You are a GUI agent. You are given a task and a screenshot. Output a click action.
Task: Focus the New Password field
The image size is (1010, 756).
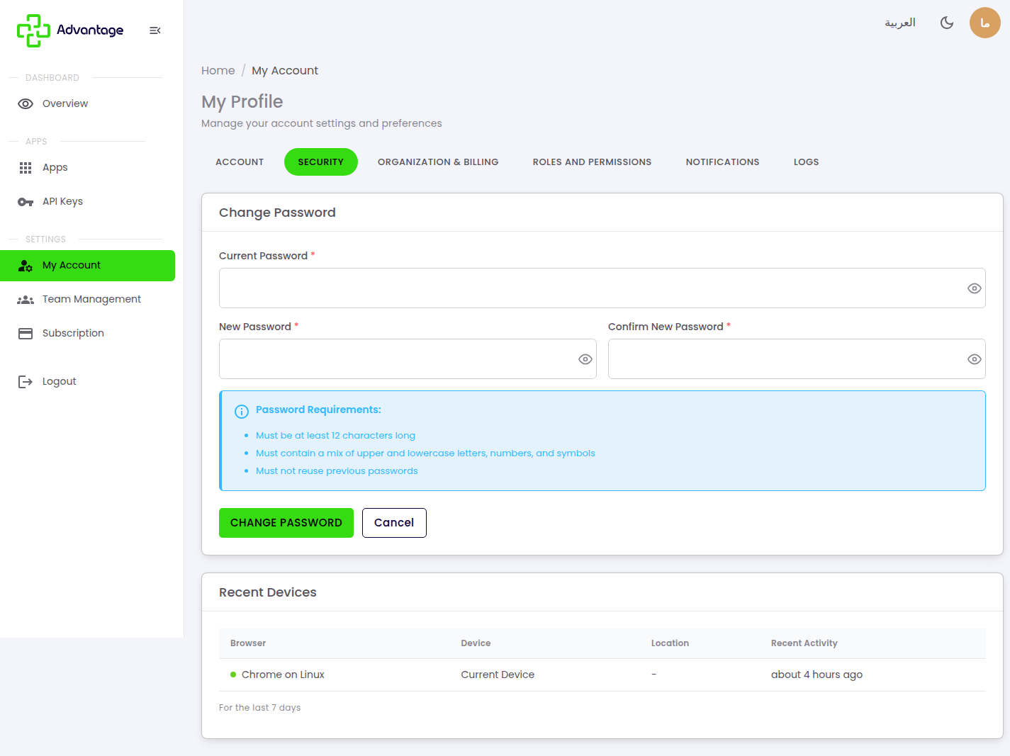point(408,359)
